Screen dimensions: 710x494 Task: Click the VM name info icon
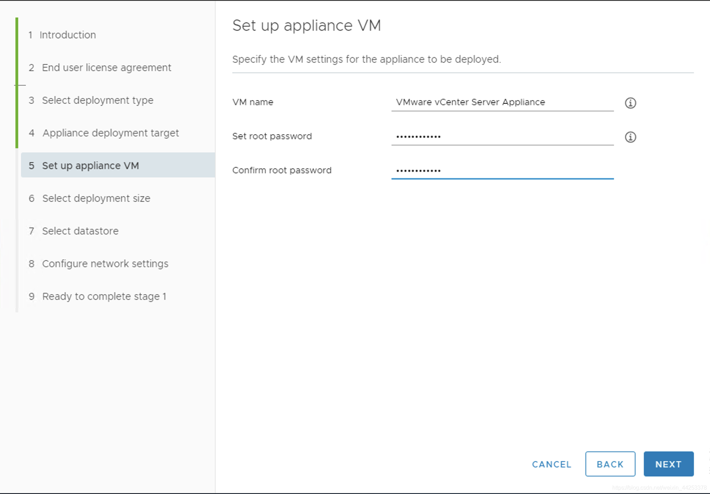tap(630, 103)
